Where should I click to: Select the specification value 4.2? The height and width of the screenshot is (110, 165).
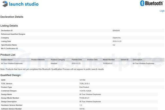[x=114, y=45]
